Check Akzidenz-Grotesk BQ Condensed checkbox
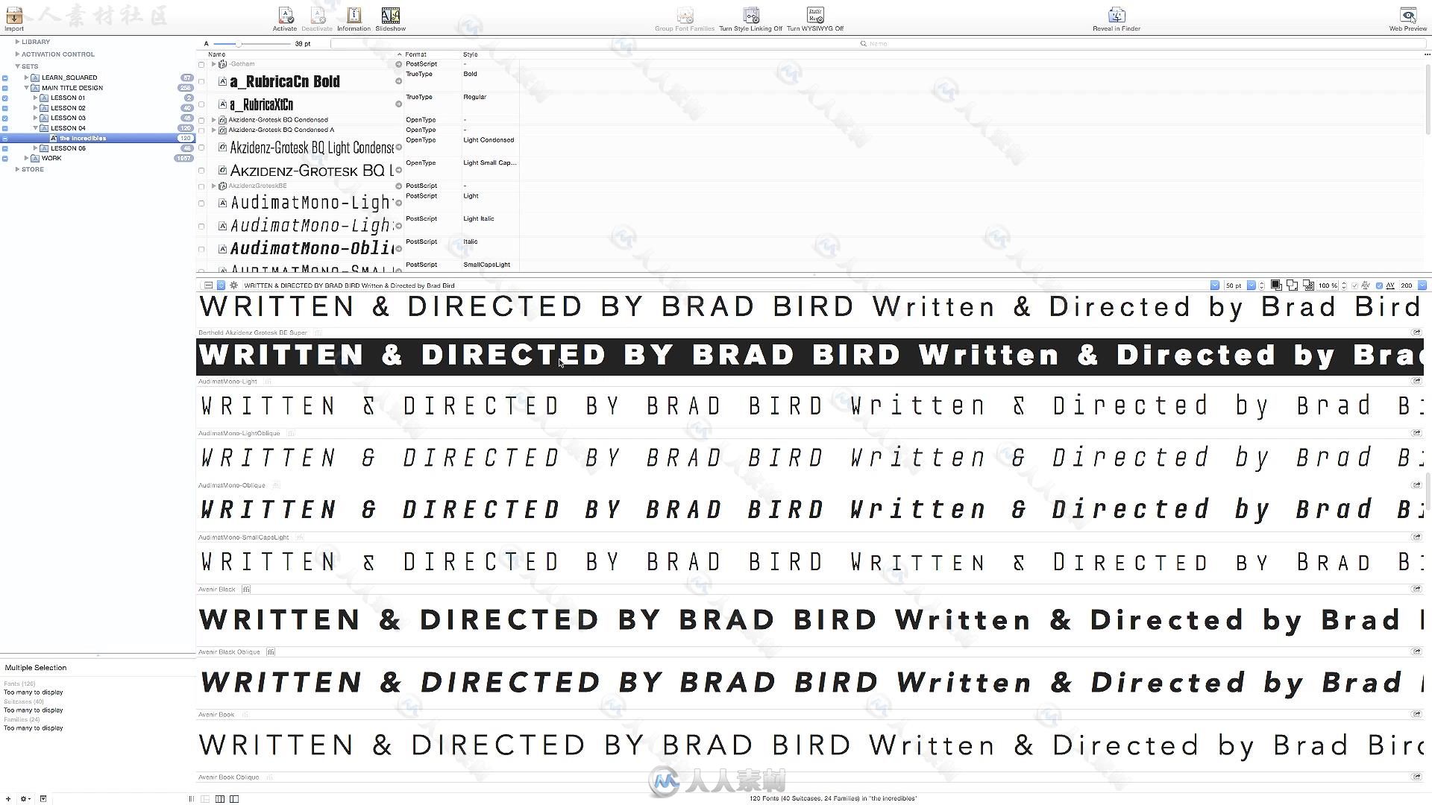This screenshot has height=805, width=1432. click(x=201, y=120)
